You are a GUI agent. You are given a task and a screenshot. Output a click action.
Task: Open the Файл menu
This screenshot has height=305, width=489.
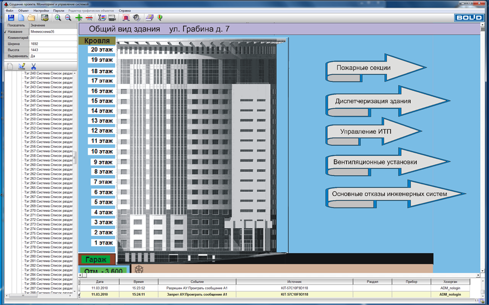(10, 10)
